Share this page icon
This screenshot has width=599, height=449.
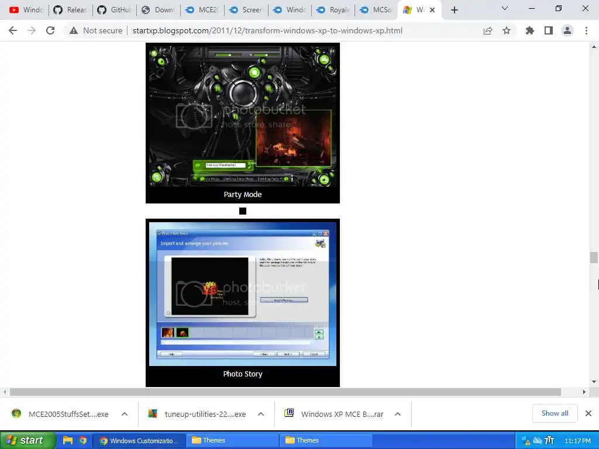[488, 30]
